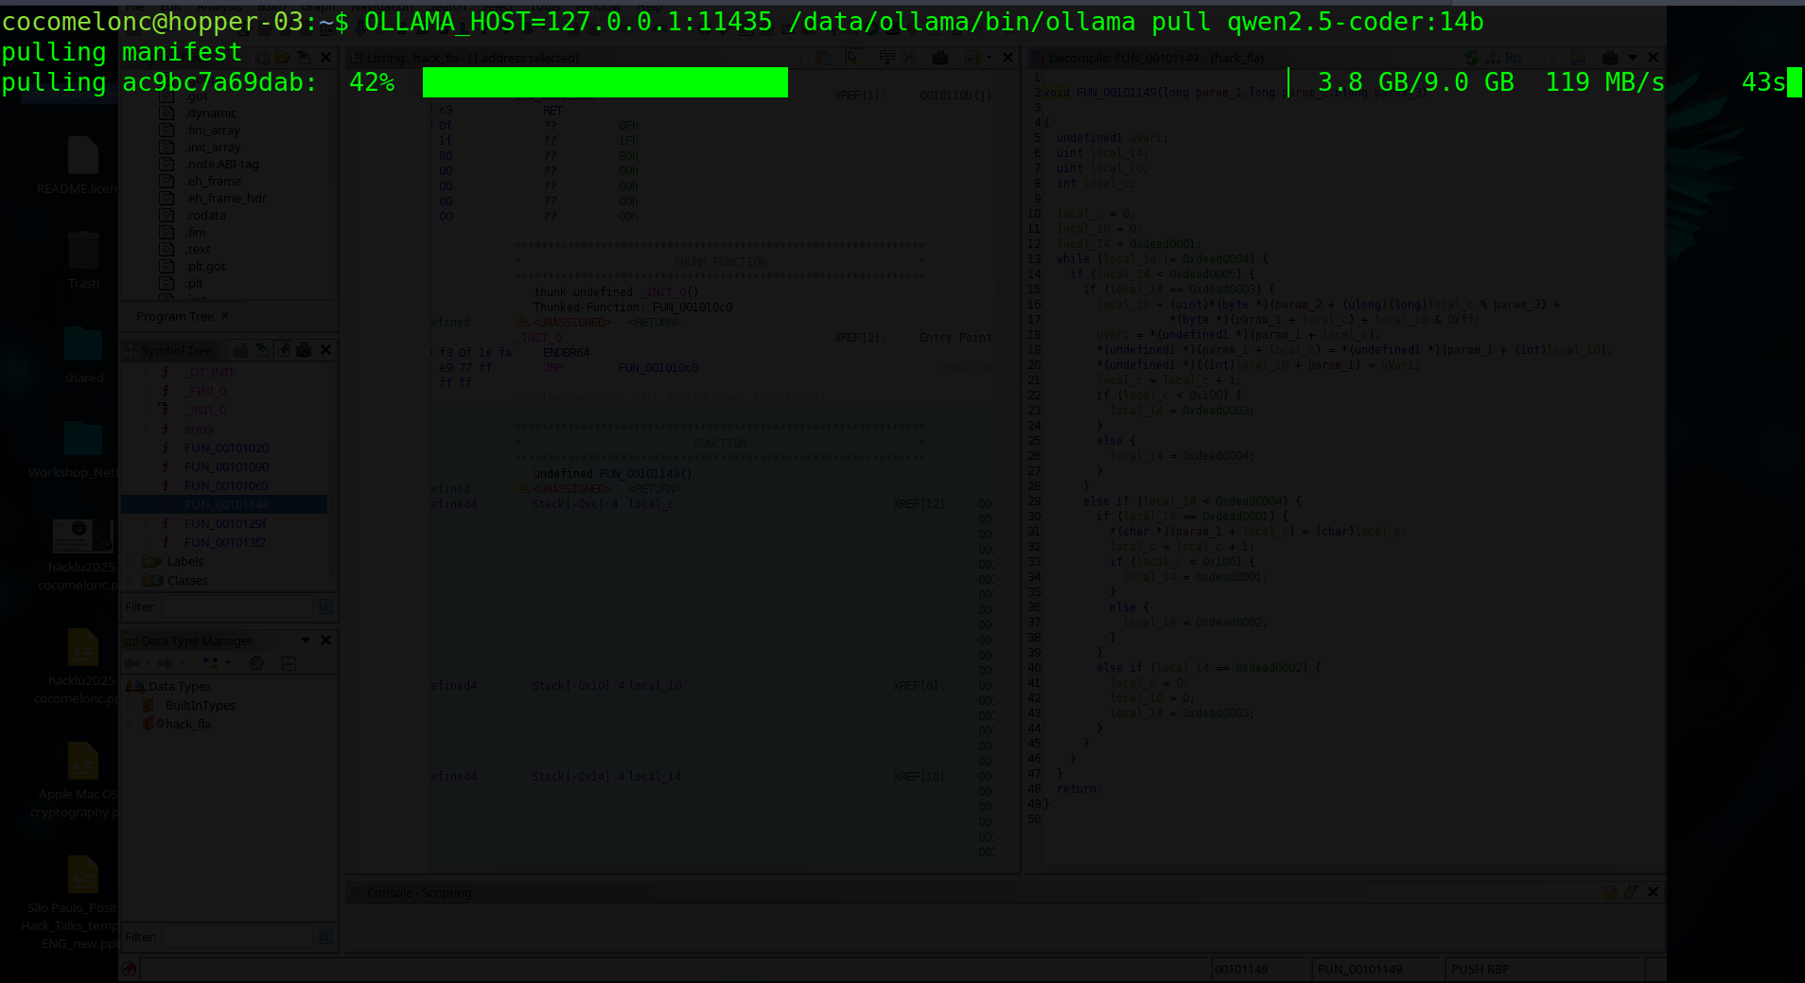This screenshot has height=983, width=1805.
Task: Focus the Symbol Tree filter field
Action: click(237, 607)
